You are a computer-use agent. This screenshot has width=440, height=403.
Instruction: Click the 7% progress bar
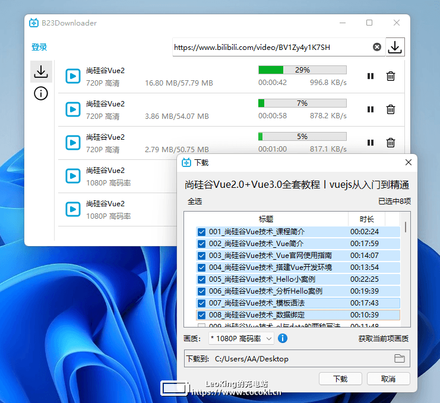(302, 103)
